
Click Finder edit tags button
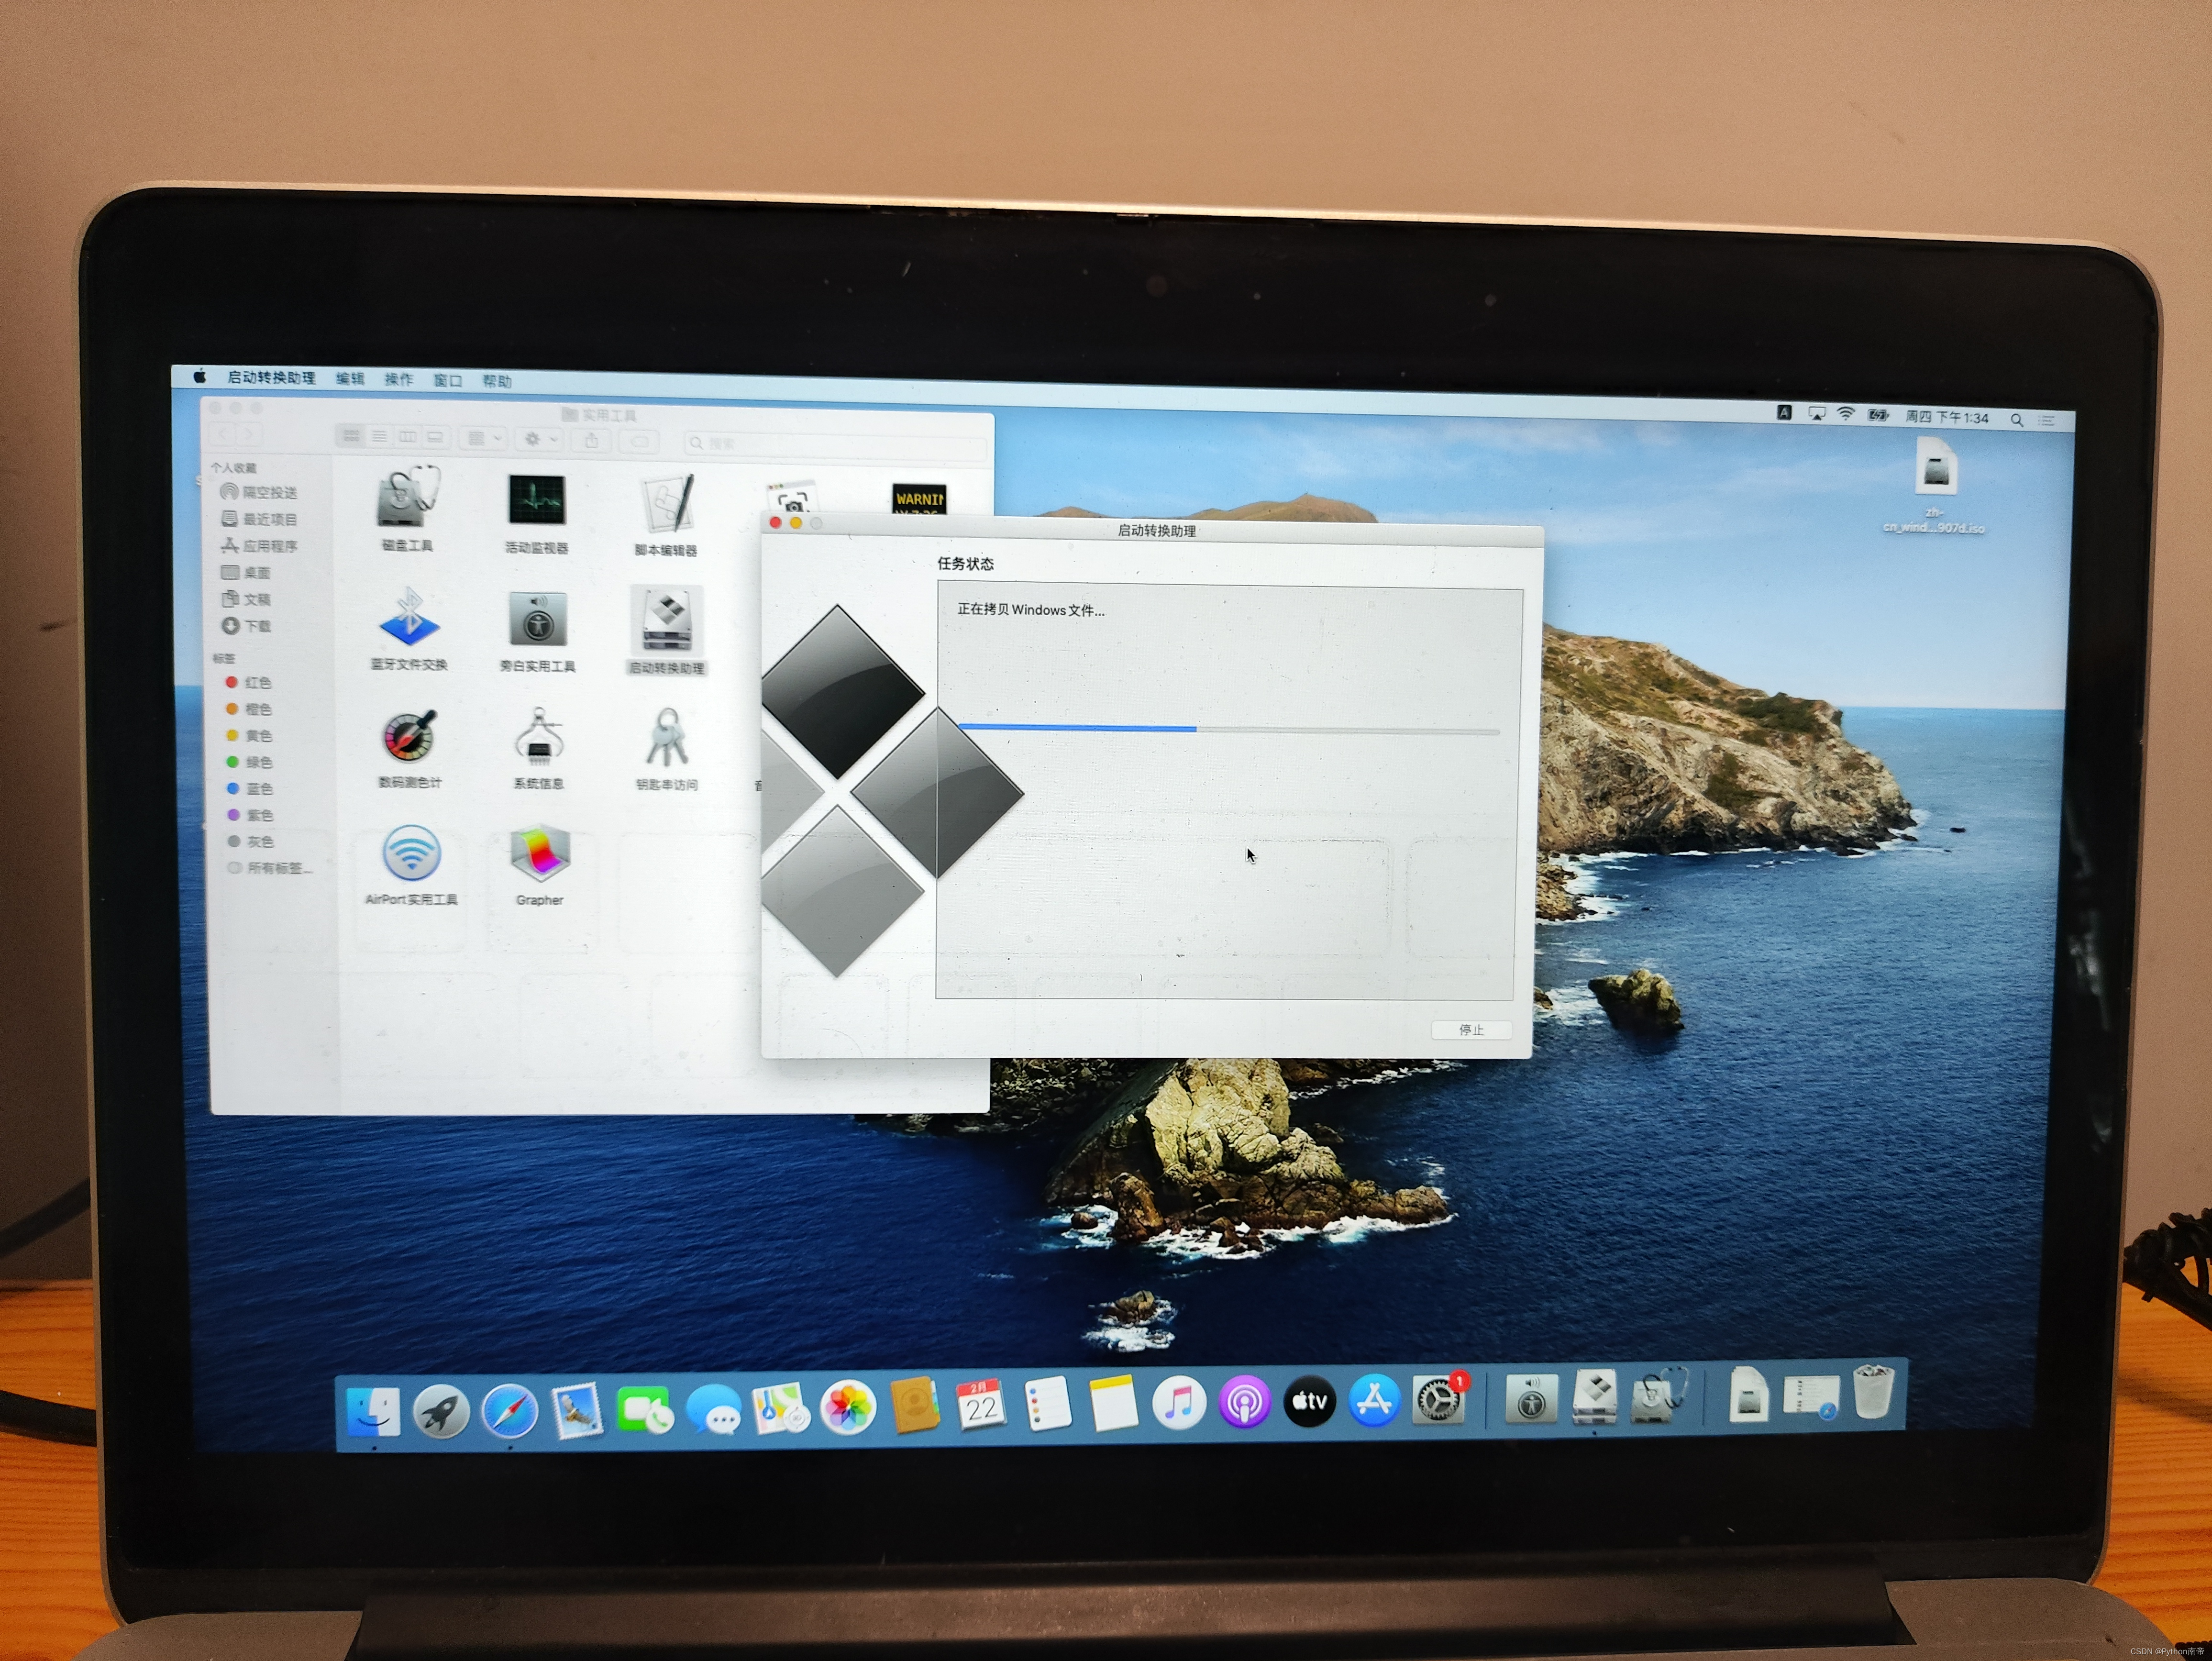pos(639,441)
